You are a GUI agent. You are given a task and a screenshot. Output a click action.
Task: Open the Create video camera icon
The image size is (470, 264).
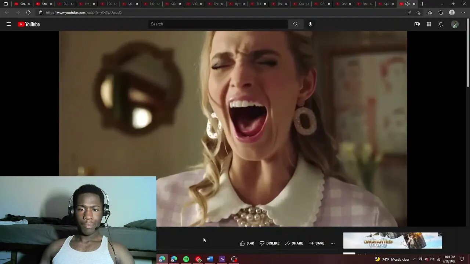pyautogui.click(x=417, y=24)
